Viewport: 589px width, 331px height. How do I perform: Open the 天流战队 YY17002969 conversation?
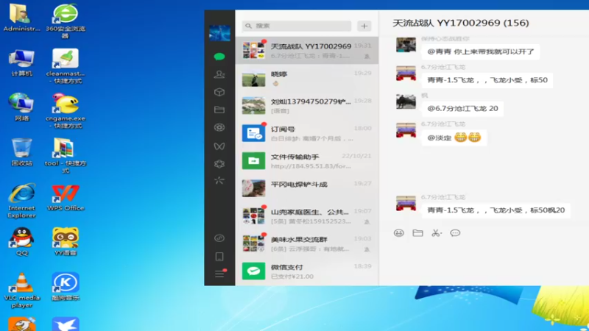pyautogui.click(x=307, y=50)
